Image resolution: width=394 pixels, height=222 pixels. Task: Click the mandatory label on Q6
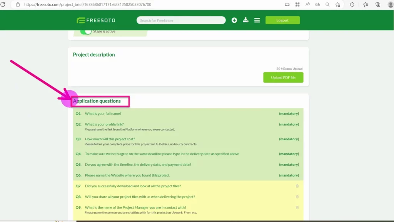(289, 175)
